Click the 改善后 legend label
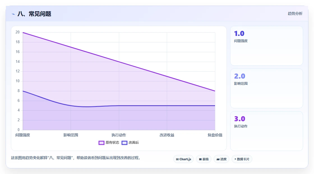314x174 pixels. [x=133, y=143]
